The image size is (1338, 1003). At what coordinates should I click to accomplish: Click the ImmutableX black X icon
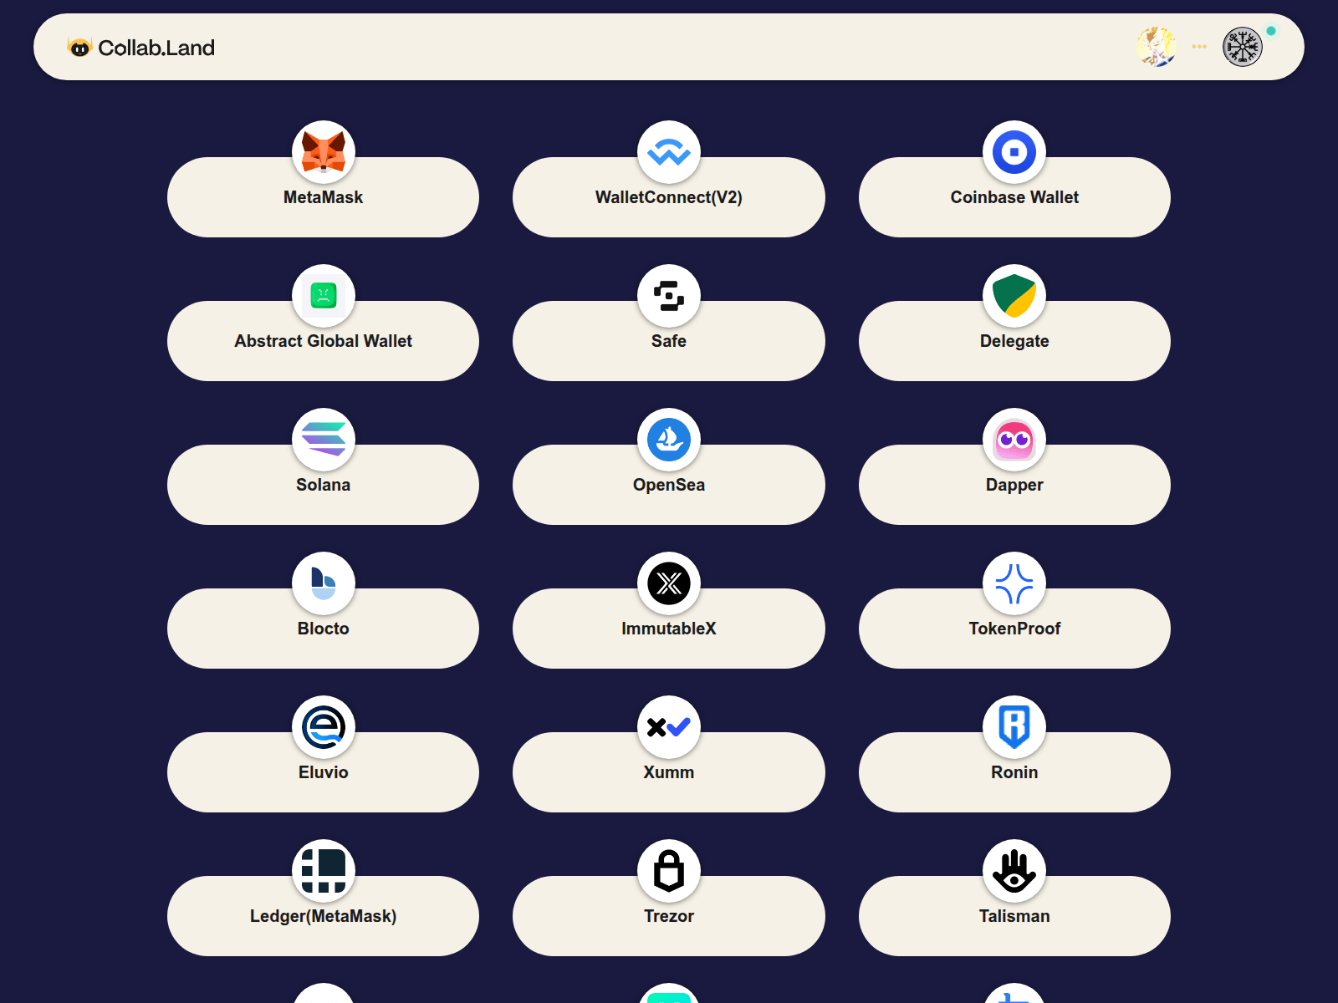(x=668, y=583)
